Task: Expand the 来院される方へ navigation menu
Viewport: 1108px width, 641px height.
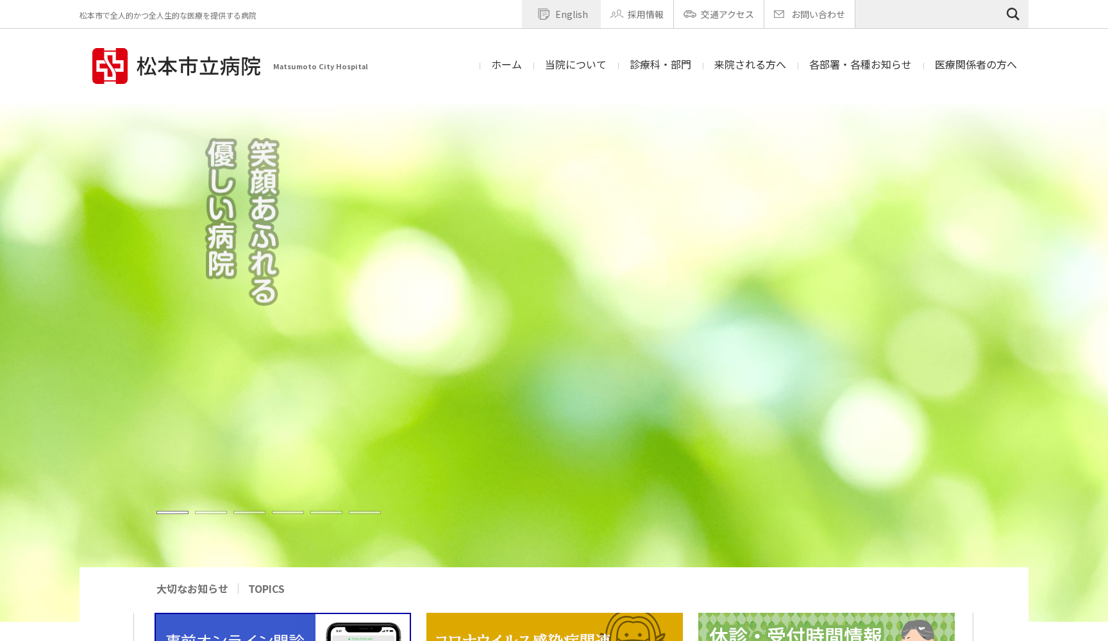Action: click(750, 65)
